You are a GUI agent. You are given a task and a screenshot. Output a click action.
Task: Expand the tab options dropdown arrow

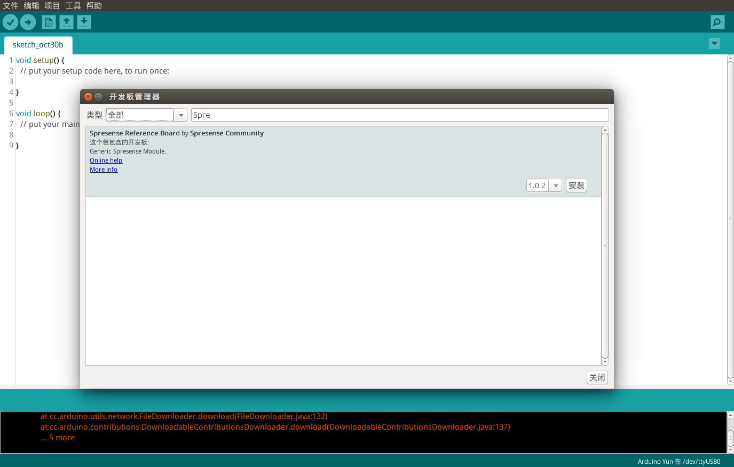click(714, 44)
